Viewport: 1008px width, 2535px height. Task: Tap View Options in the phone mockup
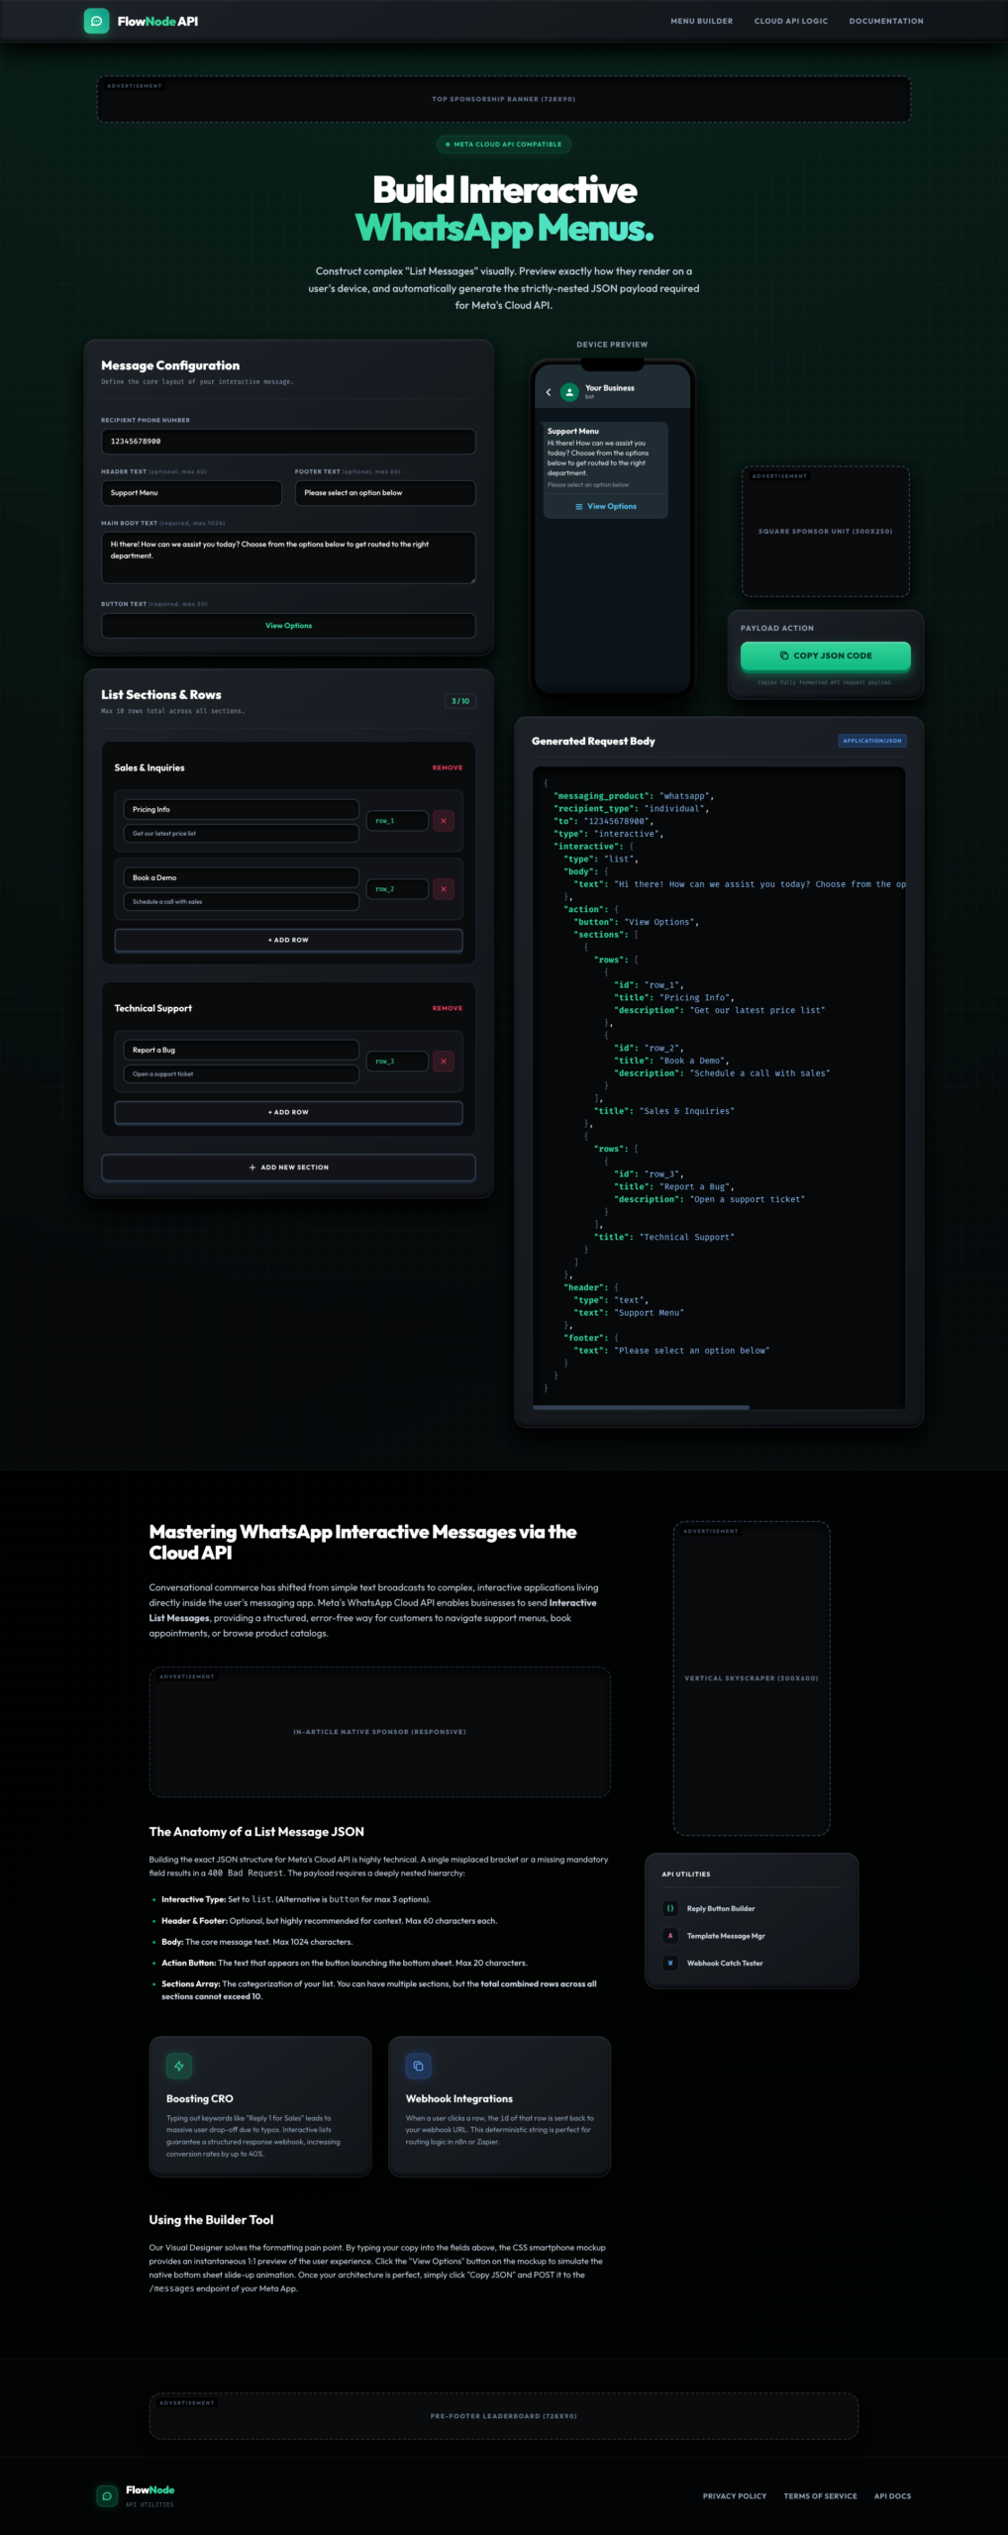[x=606, y=506]
